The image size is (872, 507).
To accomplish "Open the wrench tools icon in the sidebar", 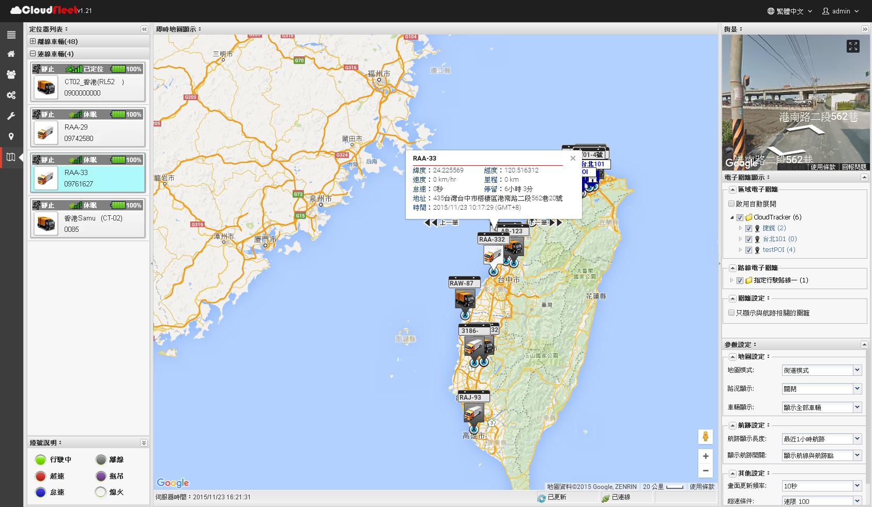I will pos(11,116).
